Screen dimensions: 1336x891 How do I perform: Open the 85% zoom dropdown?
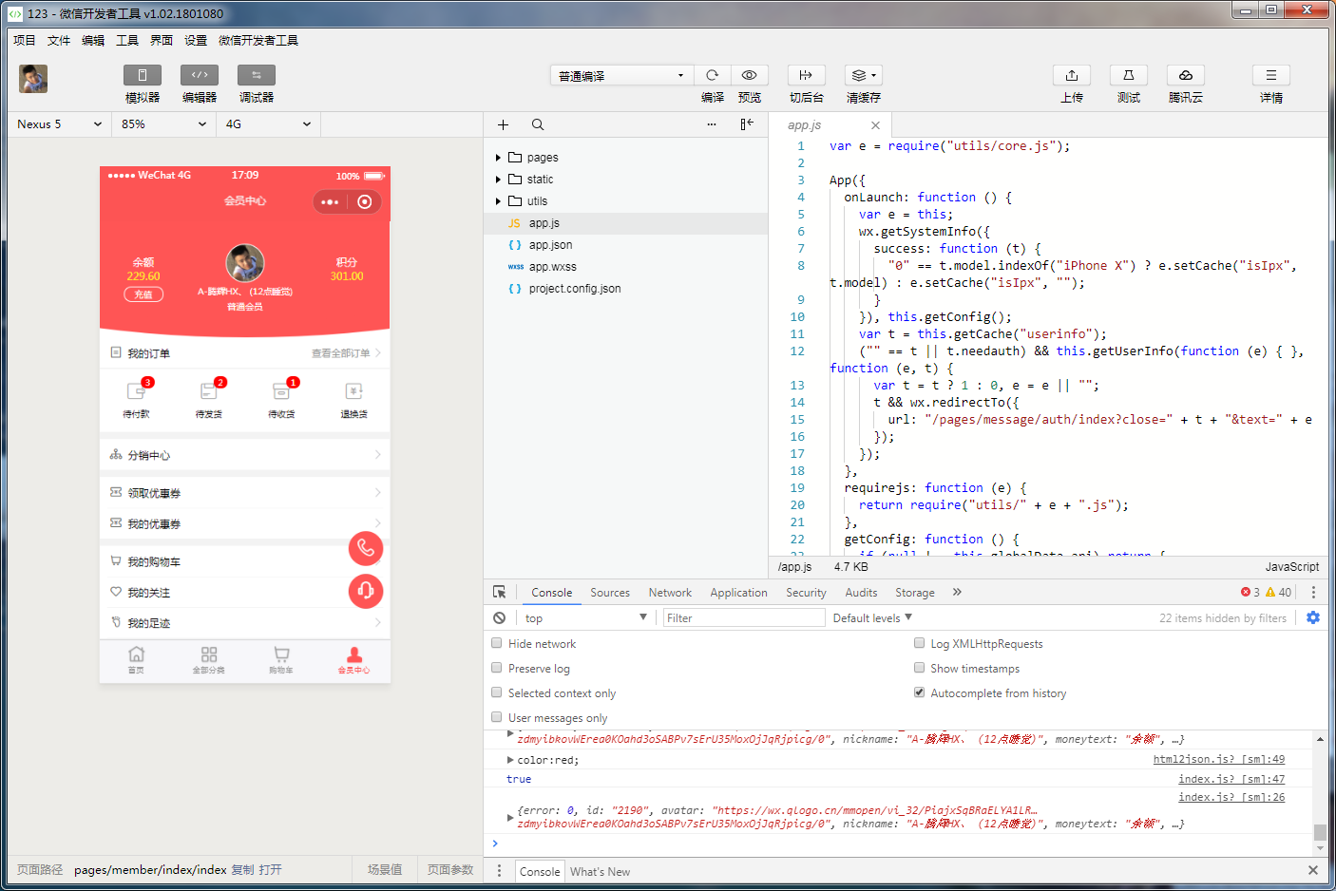(x=163, y=124)
